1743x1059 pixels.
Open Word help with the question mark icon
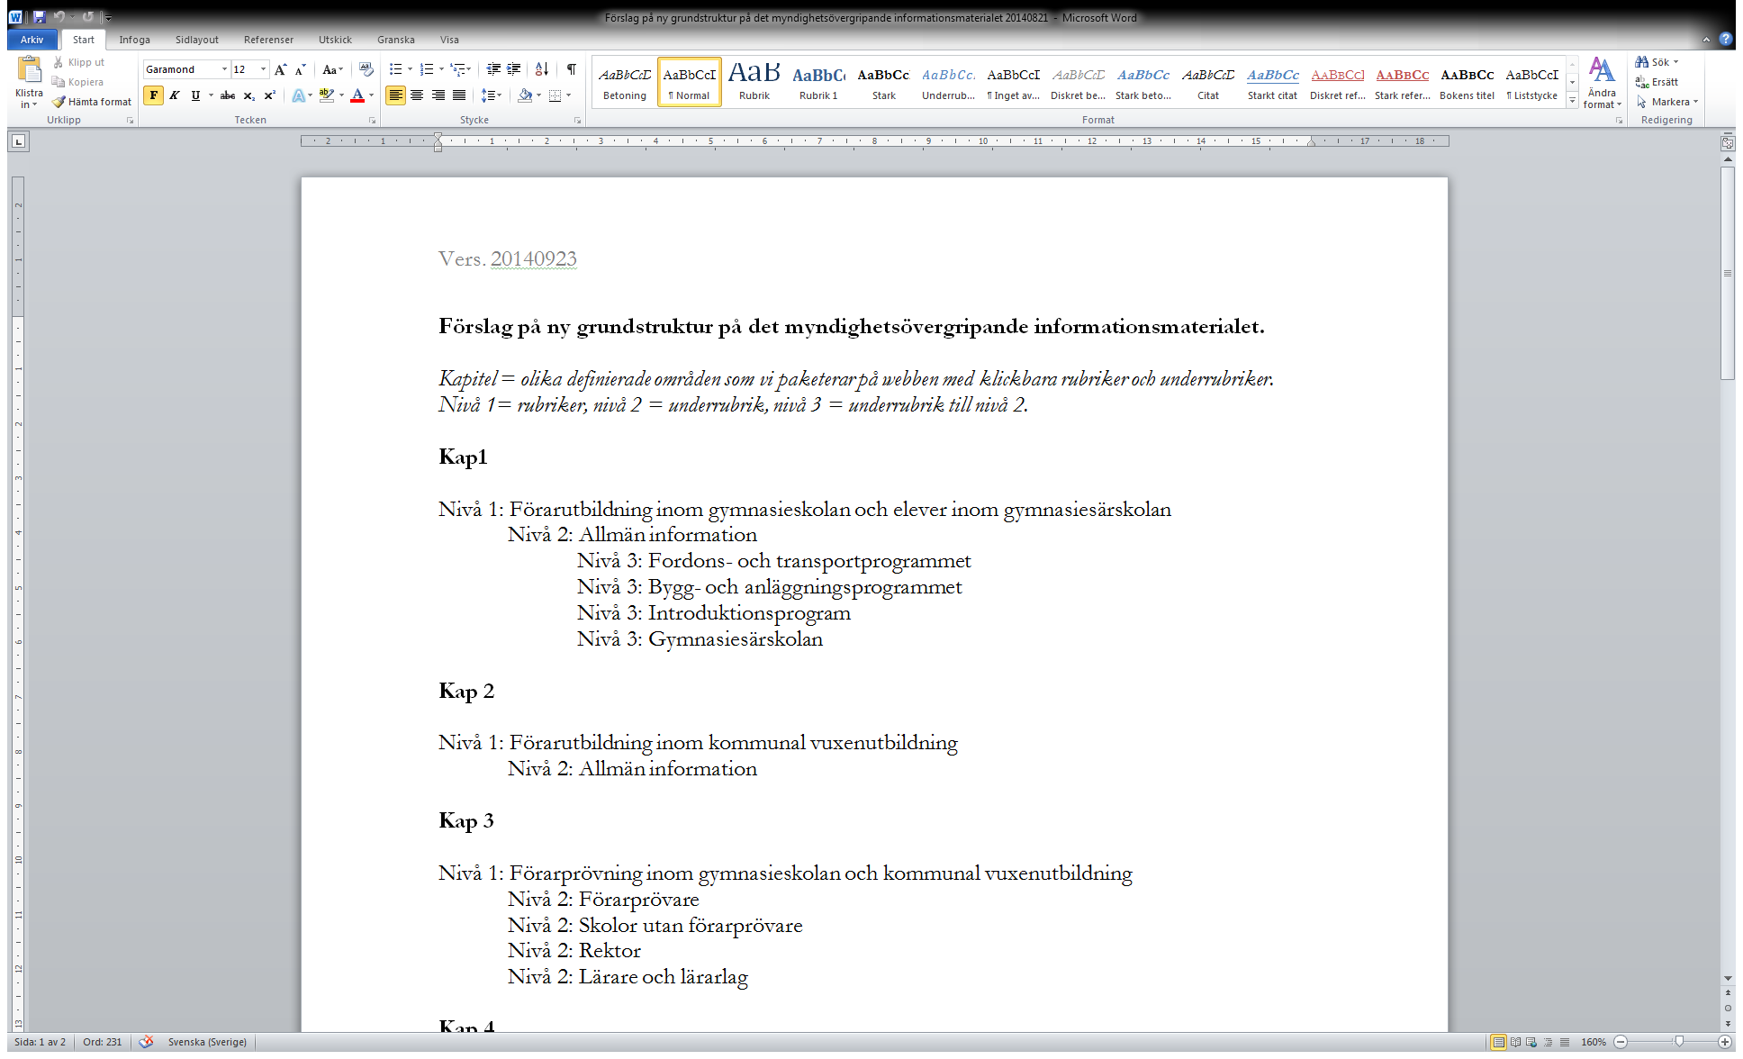pos(1725,39)
